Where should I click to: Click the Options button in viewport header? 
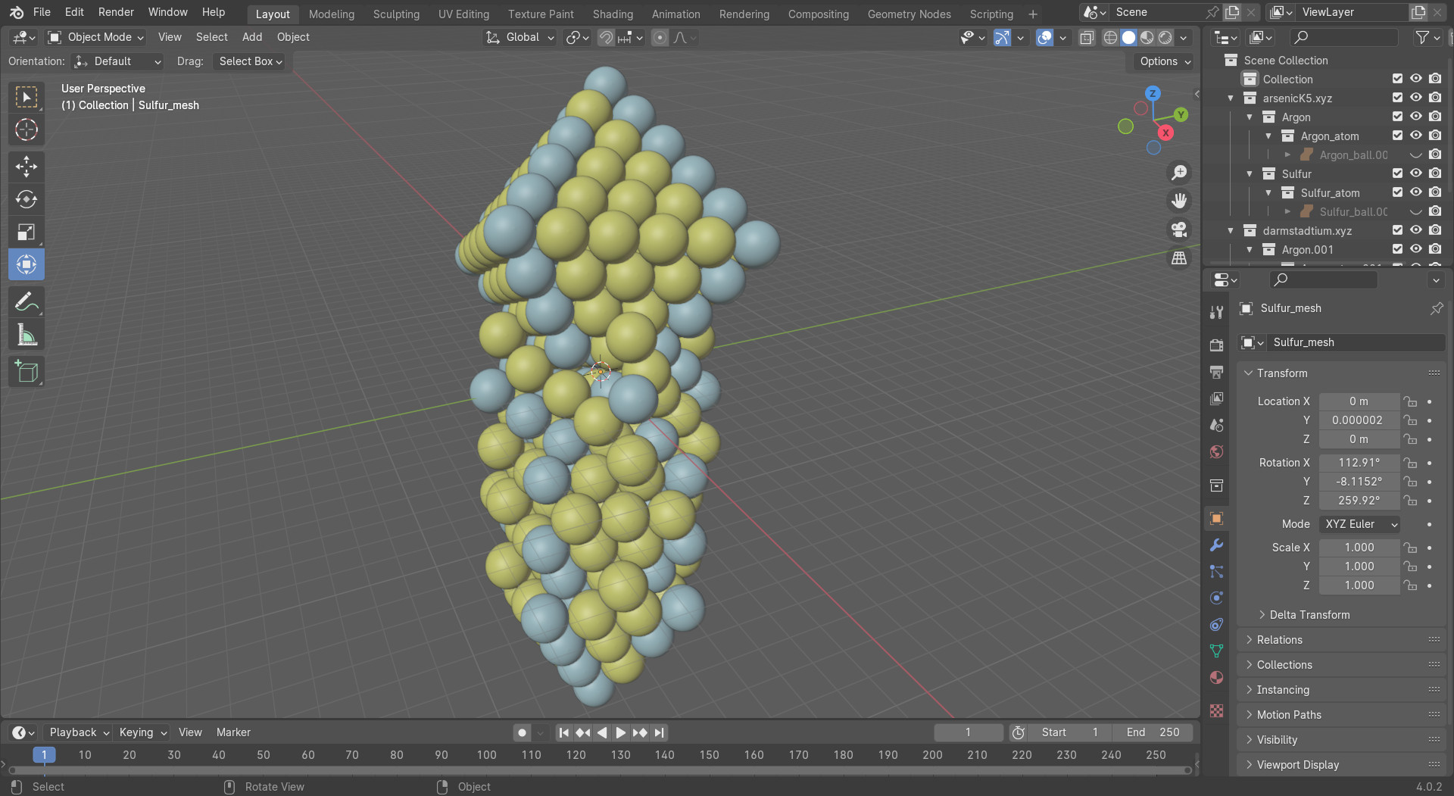(x=1165, y=61)
